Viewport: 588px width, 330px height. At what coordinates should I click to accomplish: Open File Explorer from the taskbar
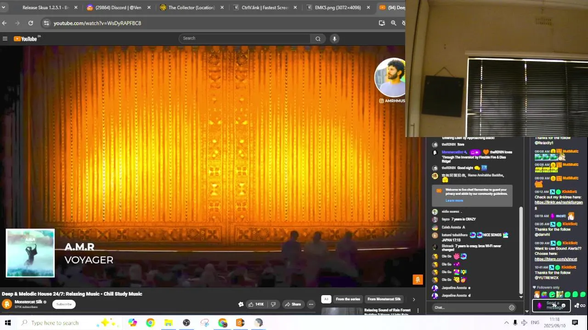coord(168,323)
